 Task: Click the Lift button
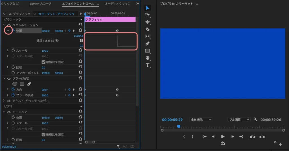coord(253,136)
